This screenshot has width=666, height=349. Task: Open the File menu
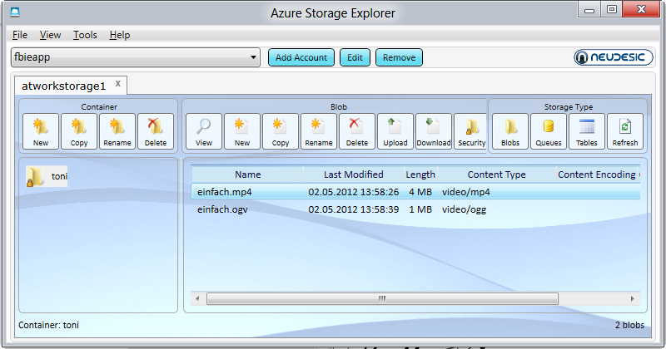tap(20, 35)
